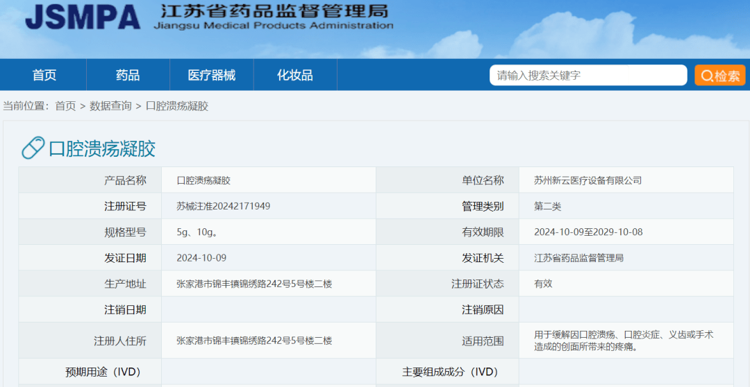This screenshot has width=750, height=387.
Task: Open the 药品 navigation menu item
Action: 128,75
